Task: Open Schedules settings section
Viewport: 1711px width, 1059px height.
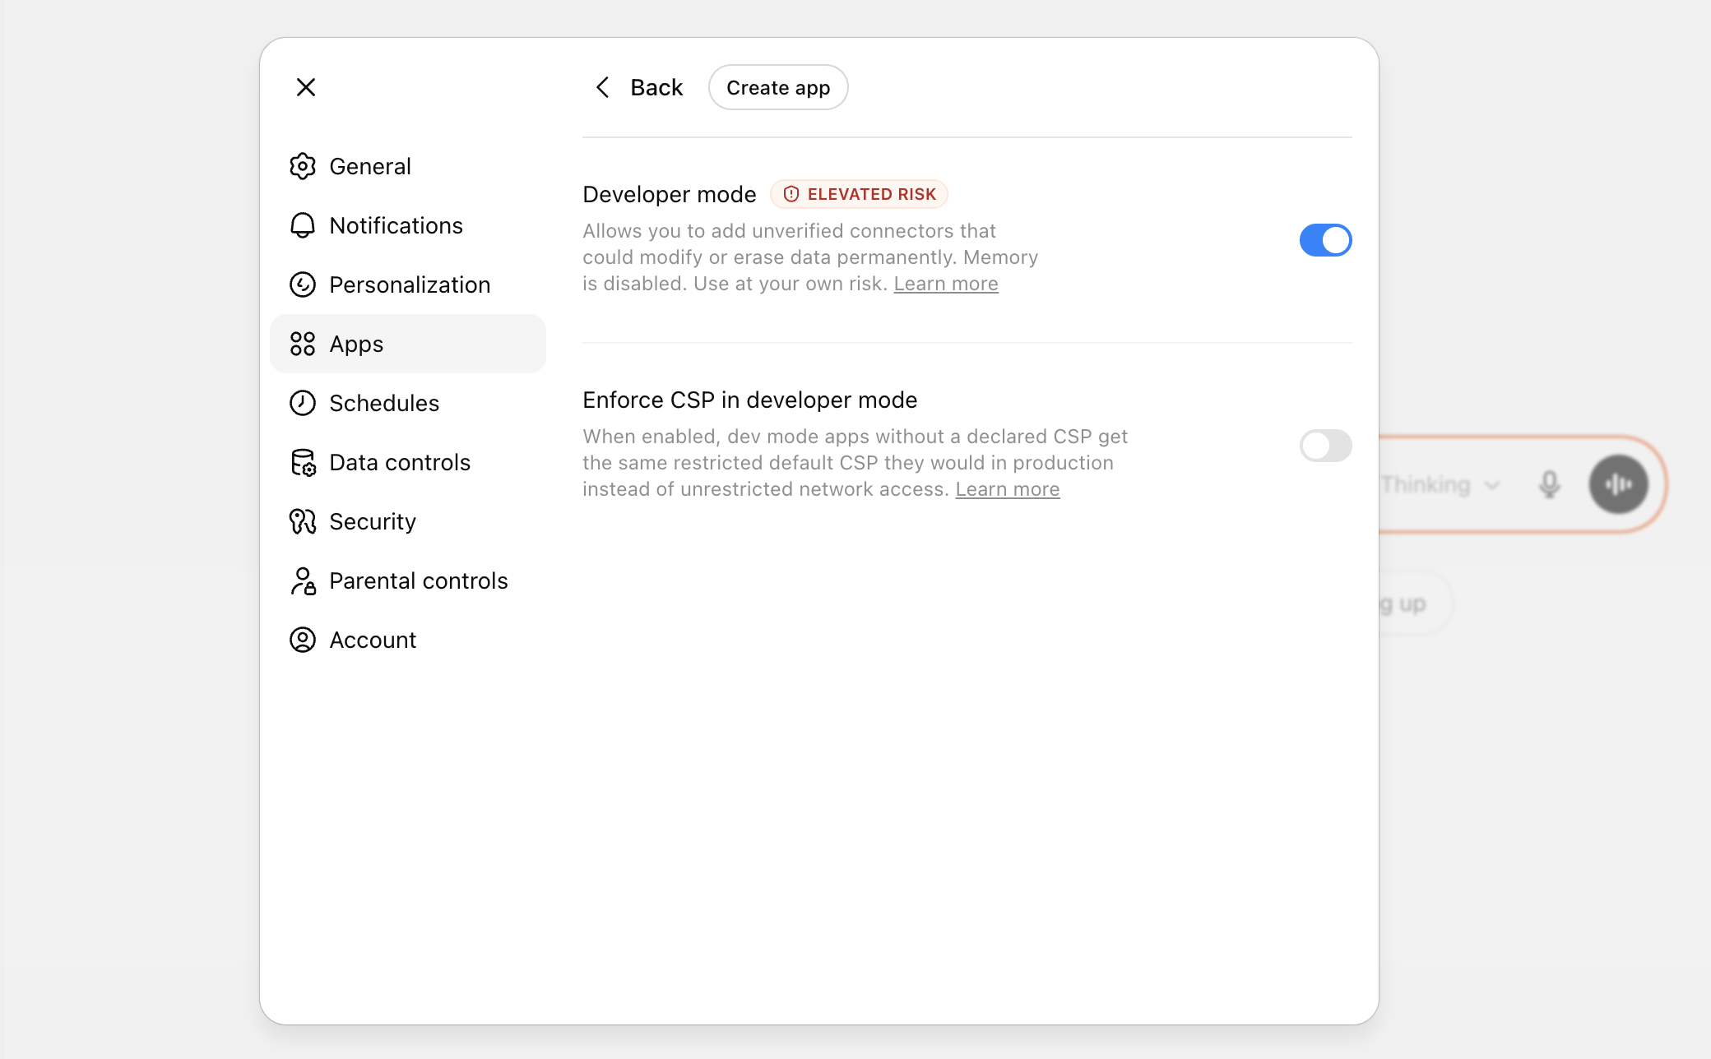Action: pyautogui.click(x=408, y=403)
